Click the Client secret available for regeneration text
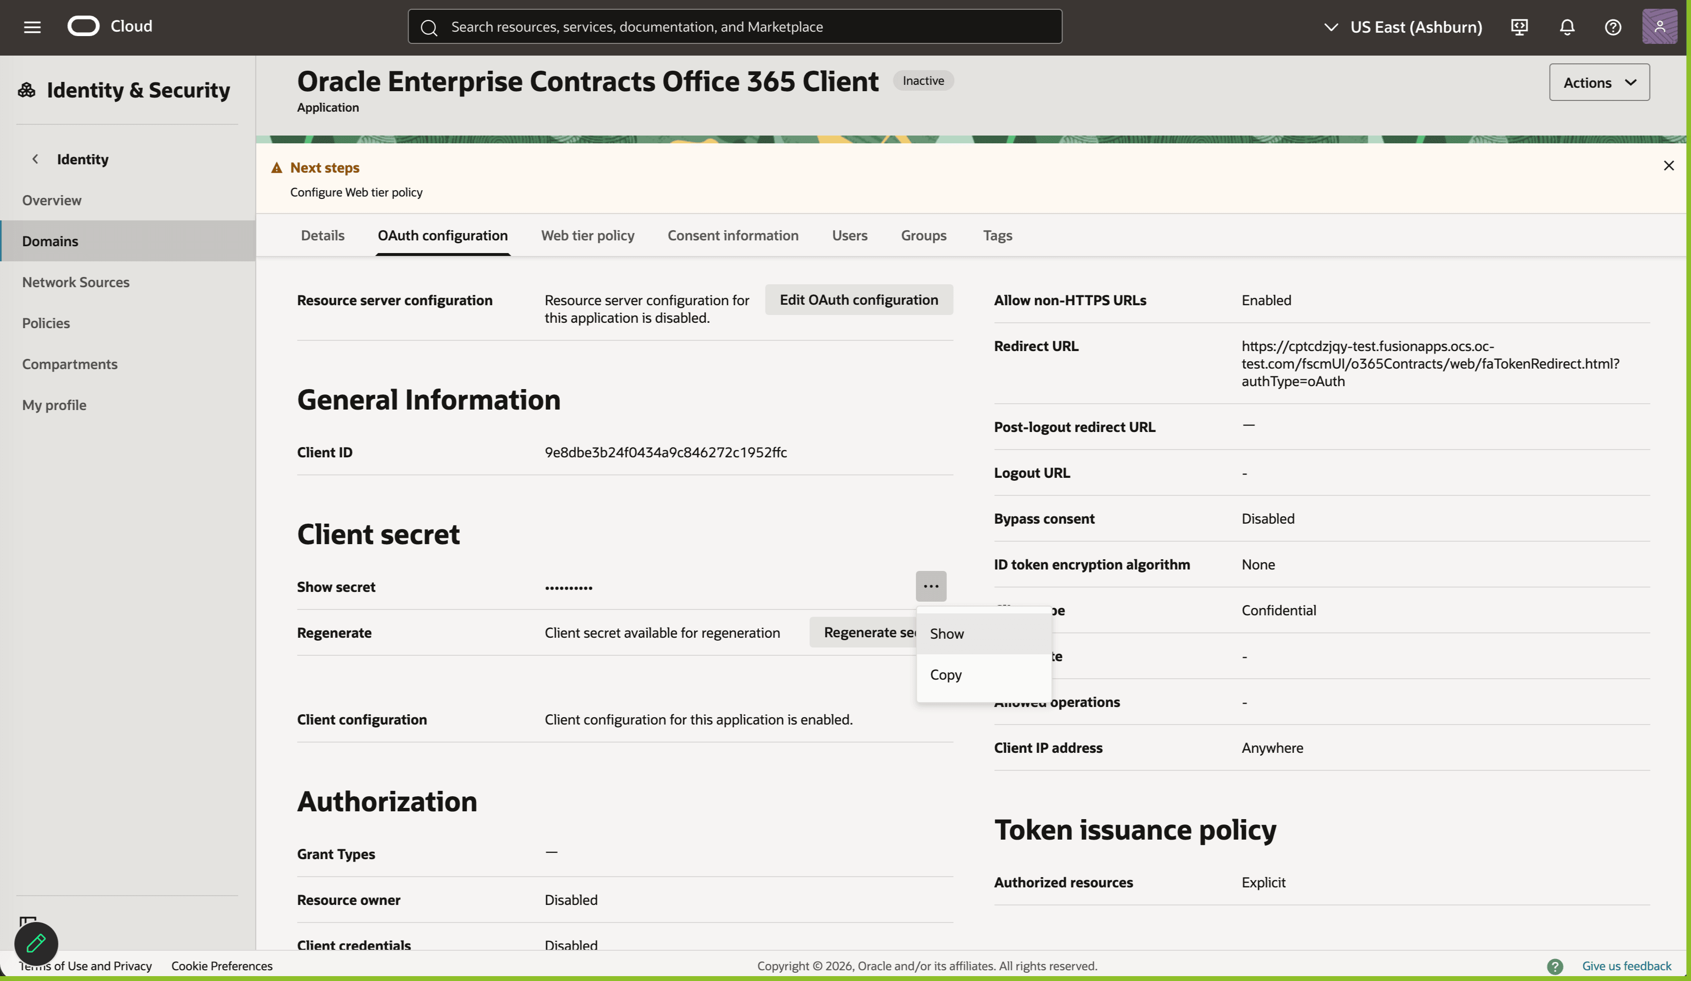This screenshot has width=1691, height=981. 662,633
